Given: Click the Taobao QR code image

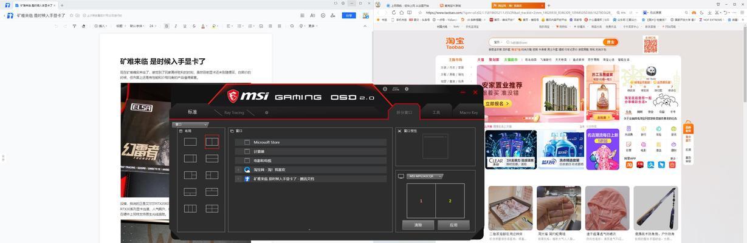Looking at the screenshot, I should 650,44.
